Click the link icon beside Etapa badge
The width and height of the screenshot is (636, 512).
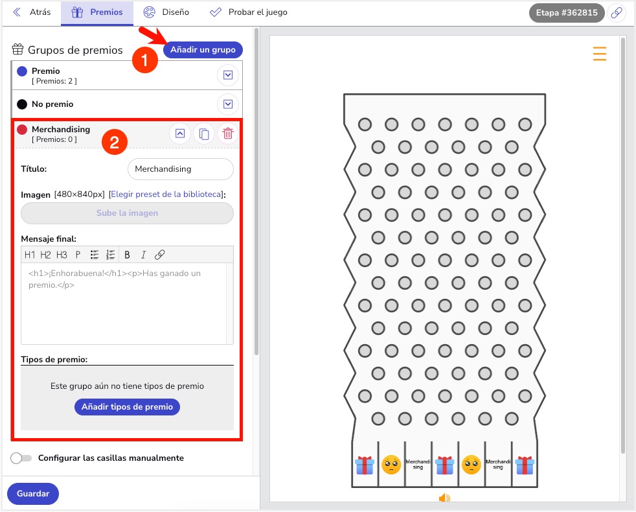coord(616,13)
